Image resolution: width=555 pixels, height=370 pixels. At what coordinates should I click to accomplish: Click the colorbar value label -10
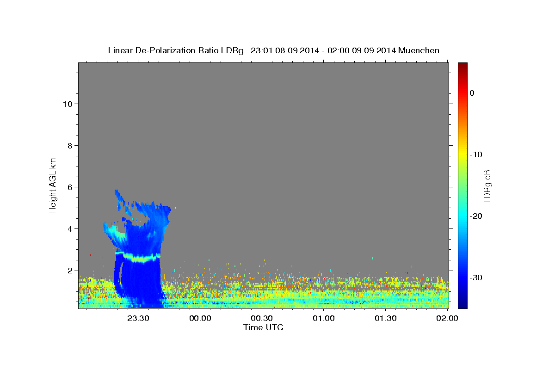pos(476,154)
